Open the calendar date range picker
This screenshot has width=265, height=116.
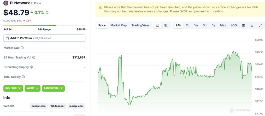coord(243,25)
